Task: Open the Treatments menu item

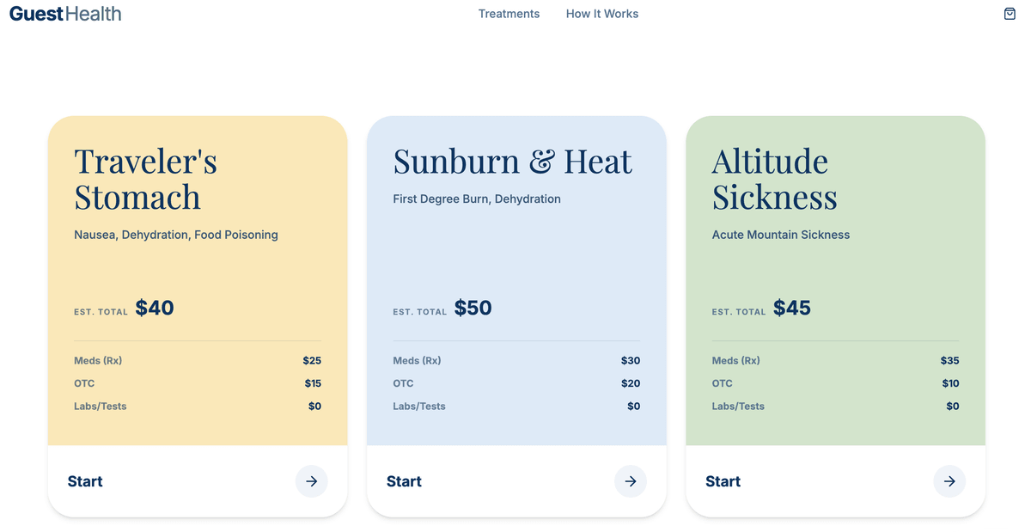Action: point(509,14)
